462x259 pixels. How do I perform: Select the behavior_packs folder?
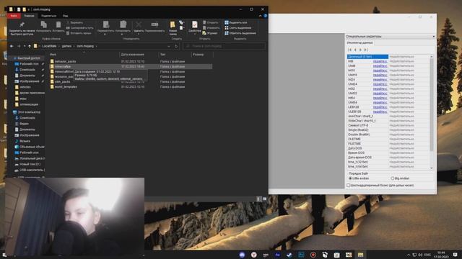coord(66,62)
